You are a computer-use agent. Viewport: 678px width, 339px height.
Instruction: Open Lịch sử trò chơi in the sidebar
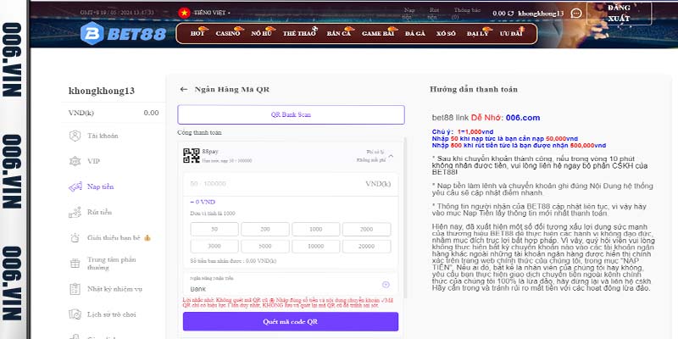(x=112, y=314)
